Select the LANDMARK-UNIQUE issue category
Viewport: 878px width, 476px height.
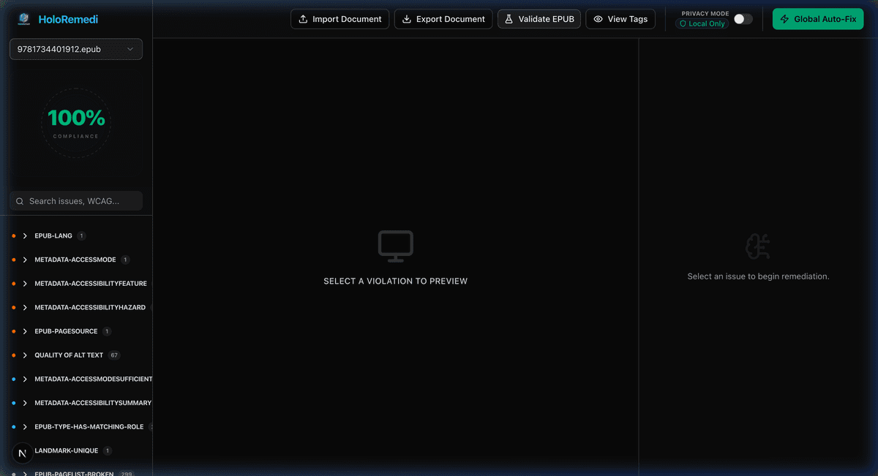(66, 451)
